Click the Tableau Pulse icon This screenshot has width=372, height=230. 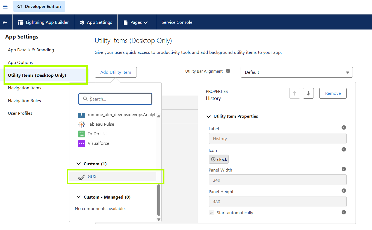(x=81, y=124)
